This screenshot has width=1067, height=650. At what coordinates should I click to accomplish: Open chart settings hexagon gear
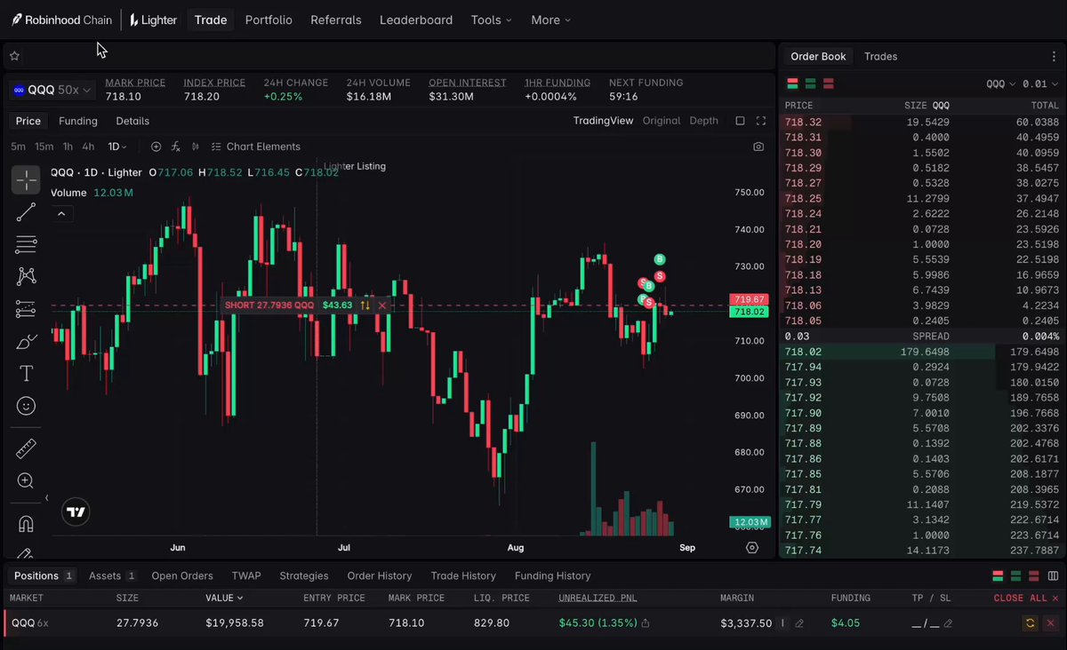pyautogui.click(x=752, y=548)
